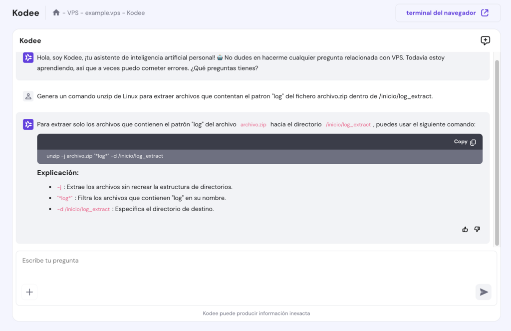
Task: Select the /inicio/log_extract path chip
Action: pos(347,124)
